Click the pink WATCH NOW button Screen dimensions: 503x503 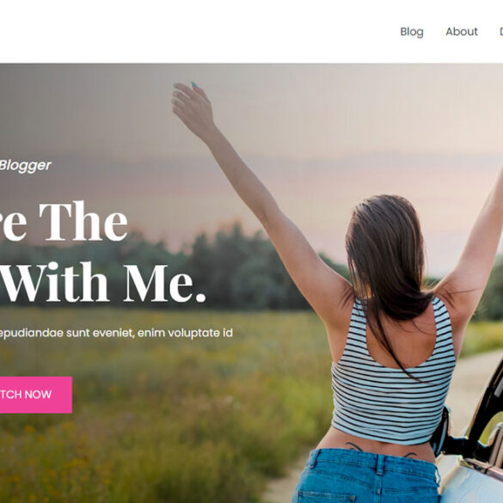[35, 395]
